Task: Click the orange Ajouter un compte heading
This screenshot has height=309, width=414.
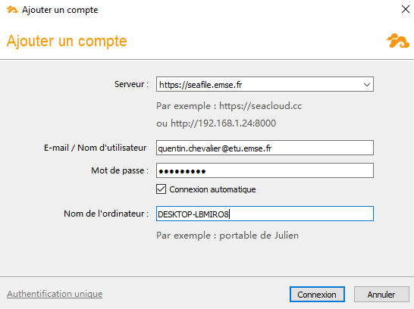Action: 67,41
